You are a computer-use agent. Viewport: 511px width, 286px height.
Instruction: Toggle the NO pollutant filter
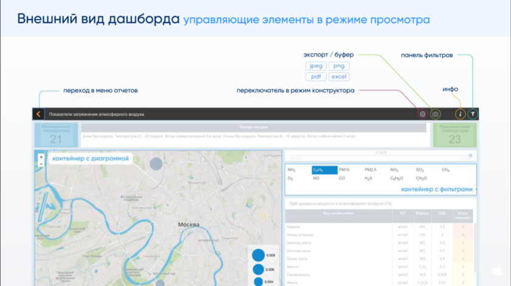tap(316, 179)
